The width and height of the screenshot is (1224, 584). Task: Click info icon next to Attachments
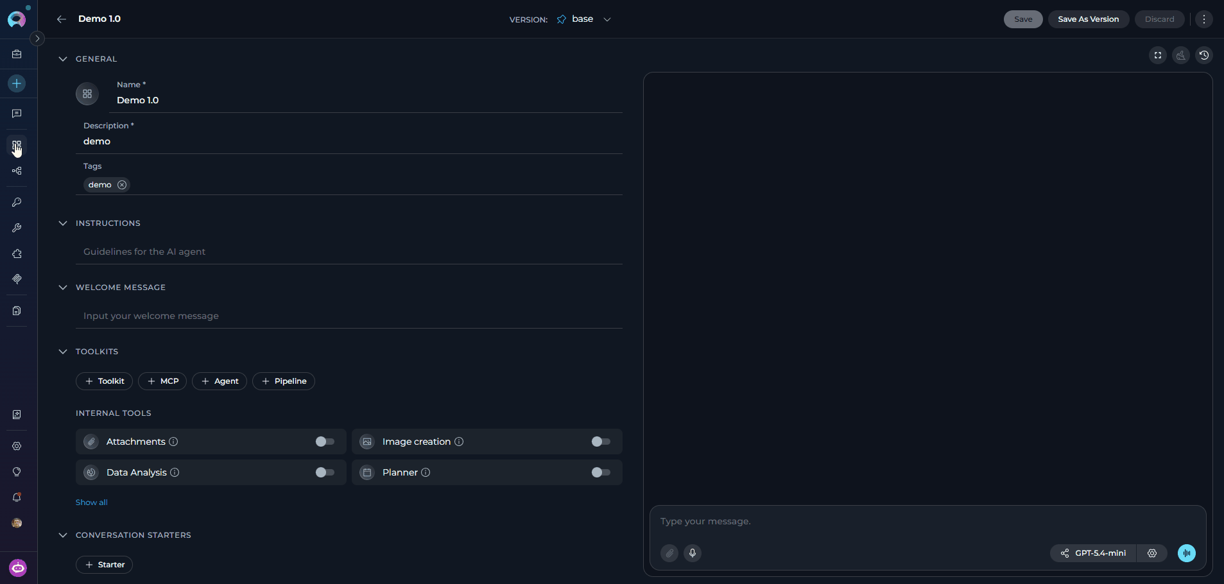173,442
